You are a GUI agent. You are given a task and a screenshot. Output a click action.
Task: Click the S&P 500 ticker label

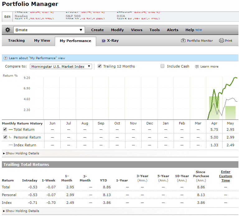coord(73,16)
